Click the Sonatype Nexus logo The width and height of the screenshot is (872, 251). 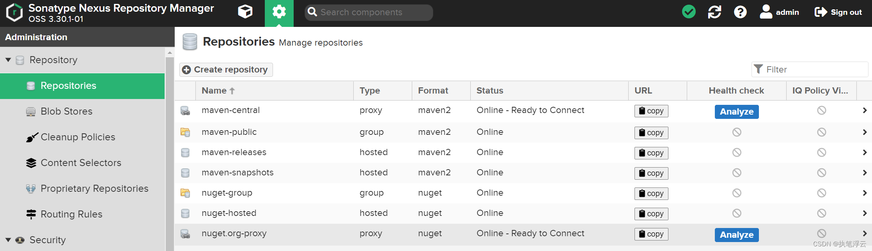coord(14,12)
